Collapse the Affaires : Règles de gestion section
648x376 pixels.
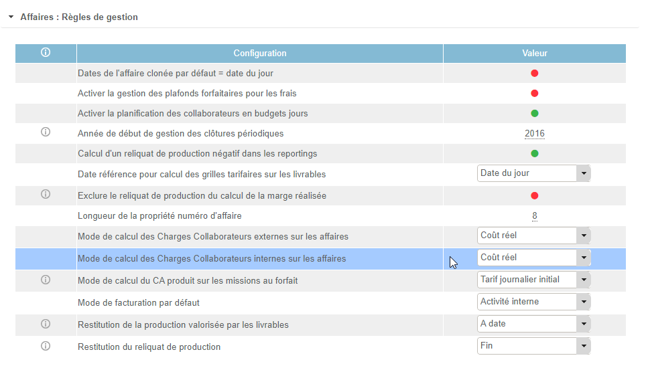tap(11, 17)
